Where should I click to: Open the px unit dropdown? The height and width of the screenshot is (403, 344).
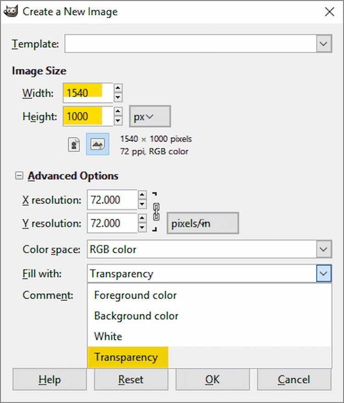pyautogui.click(x=150, y=116)
